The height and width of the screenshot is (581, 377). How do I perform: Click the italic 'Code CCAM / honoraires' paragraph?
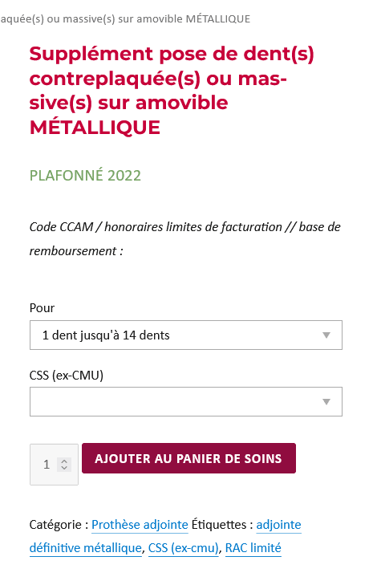point(184,238)
